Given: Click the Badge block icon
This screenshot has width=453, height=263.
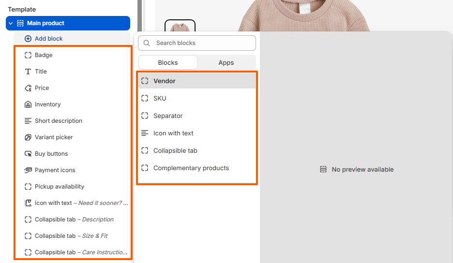Looking at the screenshot, I should click(x=28, y=55).
